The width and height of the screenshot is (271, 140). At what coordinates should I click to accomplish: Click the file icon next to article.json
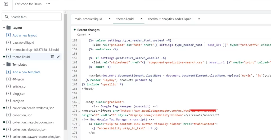[x=8, y=86]
